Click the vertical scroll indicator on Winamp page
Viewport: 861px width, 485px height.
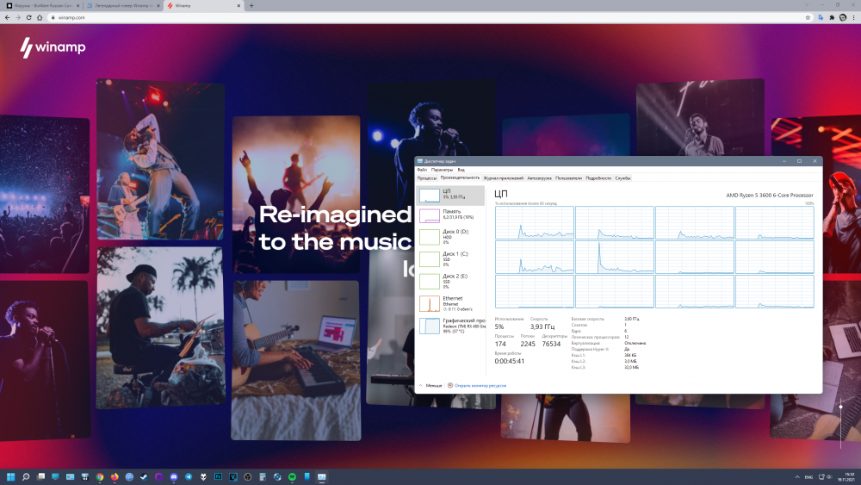[x=841, y=406]
